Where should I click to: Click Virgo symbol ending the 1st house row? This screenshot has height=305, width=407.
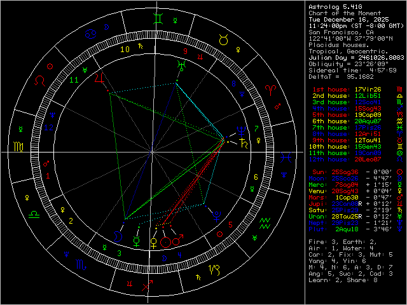pos(400,90)
